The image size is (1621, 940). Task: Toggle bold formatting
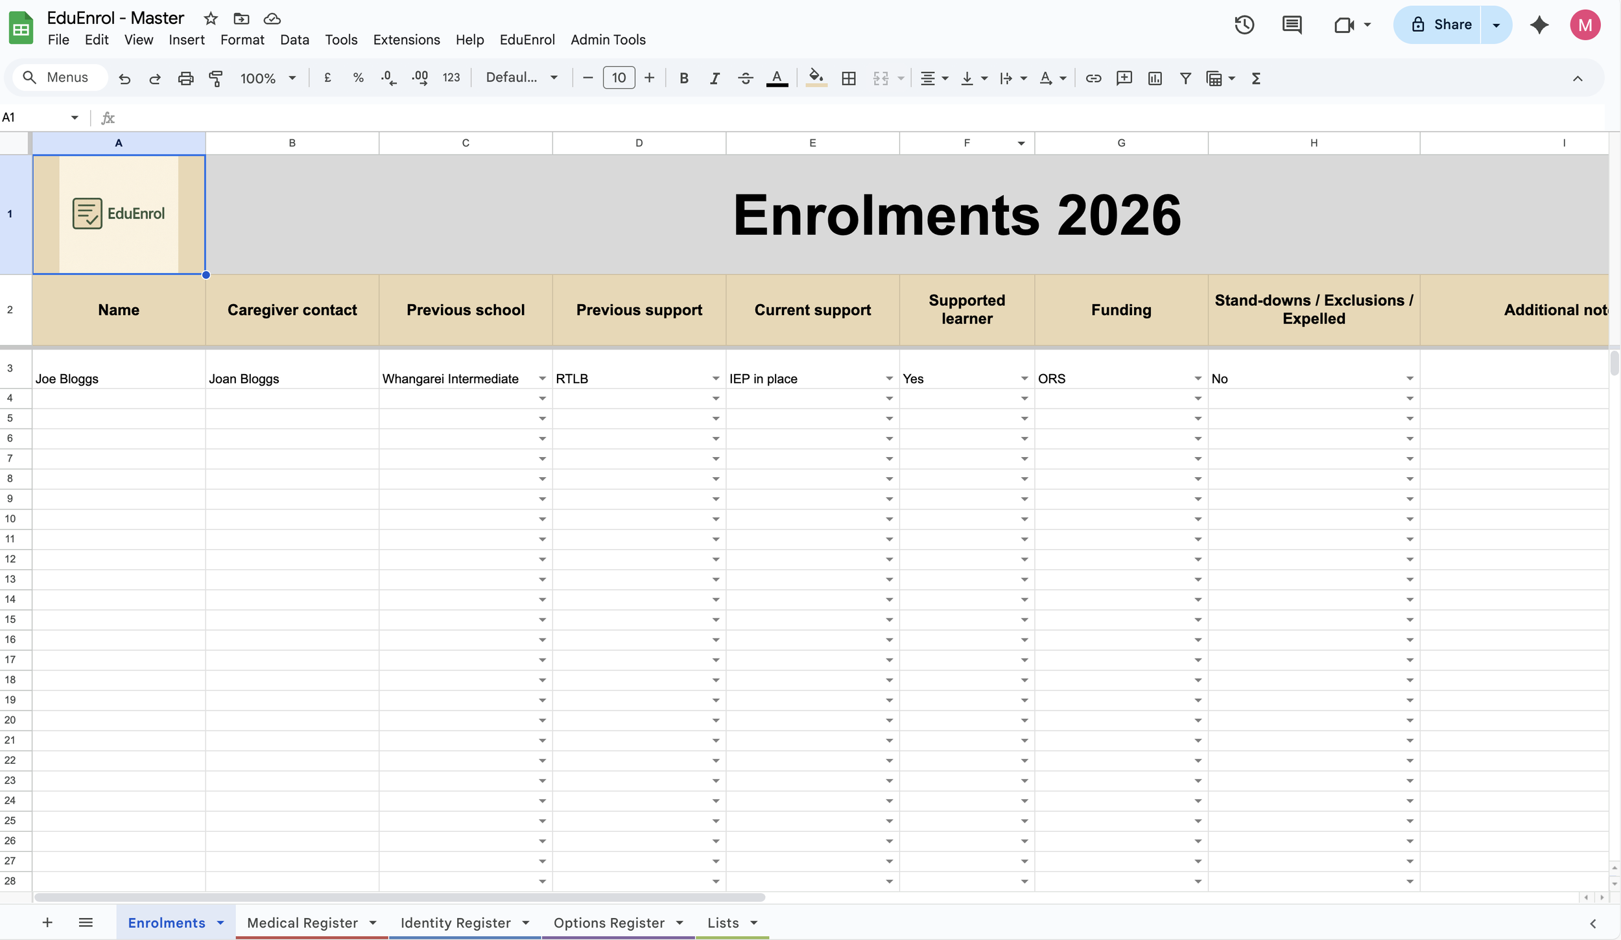[x=683, y=78]
